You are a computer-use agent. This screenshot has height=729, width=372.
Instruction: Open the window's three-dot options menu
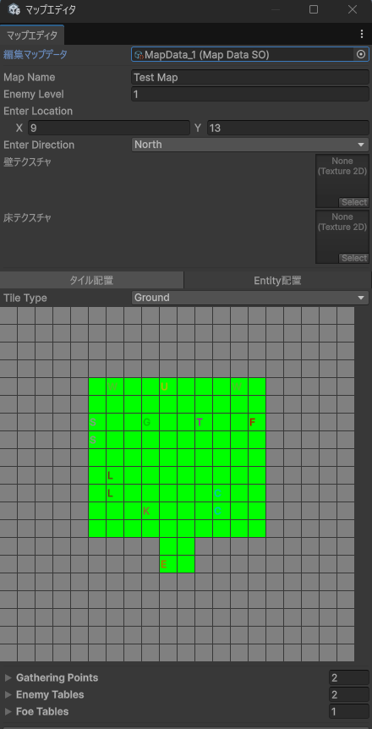(362, 35)
